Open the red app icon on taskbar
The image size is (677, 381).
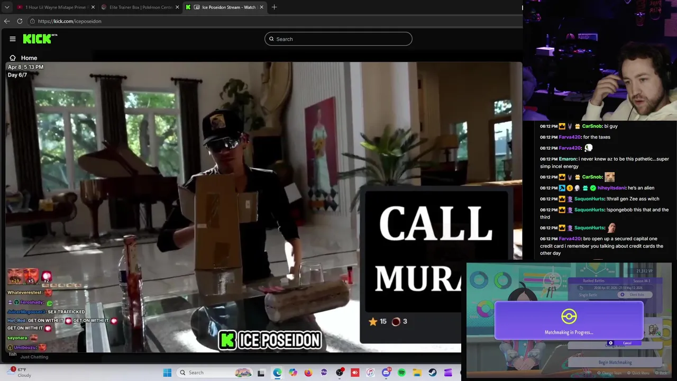pyautogui.click(x=355, y=373)
